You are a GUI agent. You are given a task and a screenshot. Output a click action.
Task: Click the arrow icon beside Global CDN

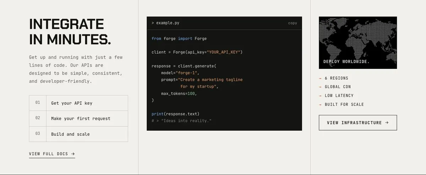pyautogui.click(x=320, y=87)
